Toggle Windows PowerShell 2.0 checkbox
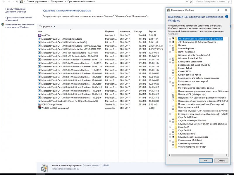This screenshot has height=175, width=234. point(173,58)
